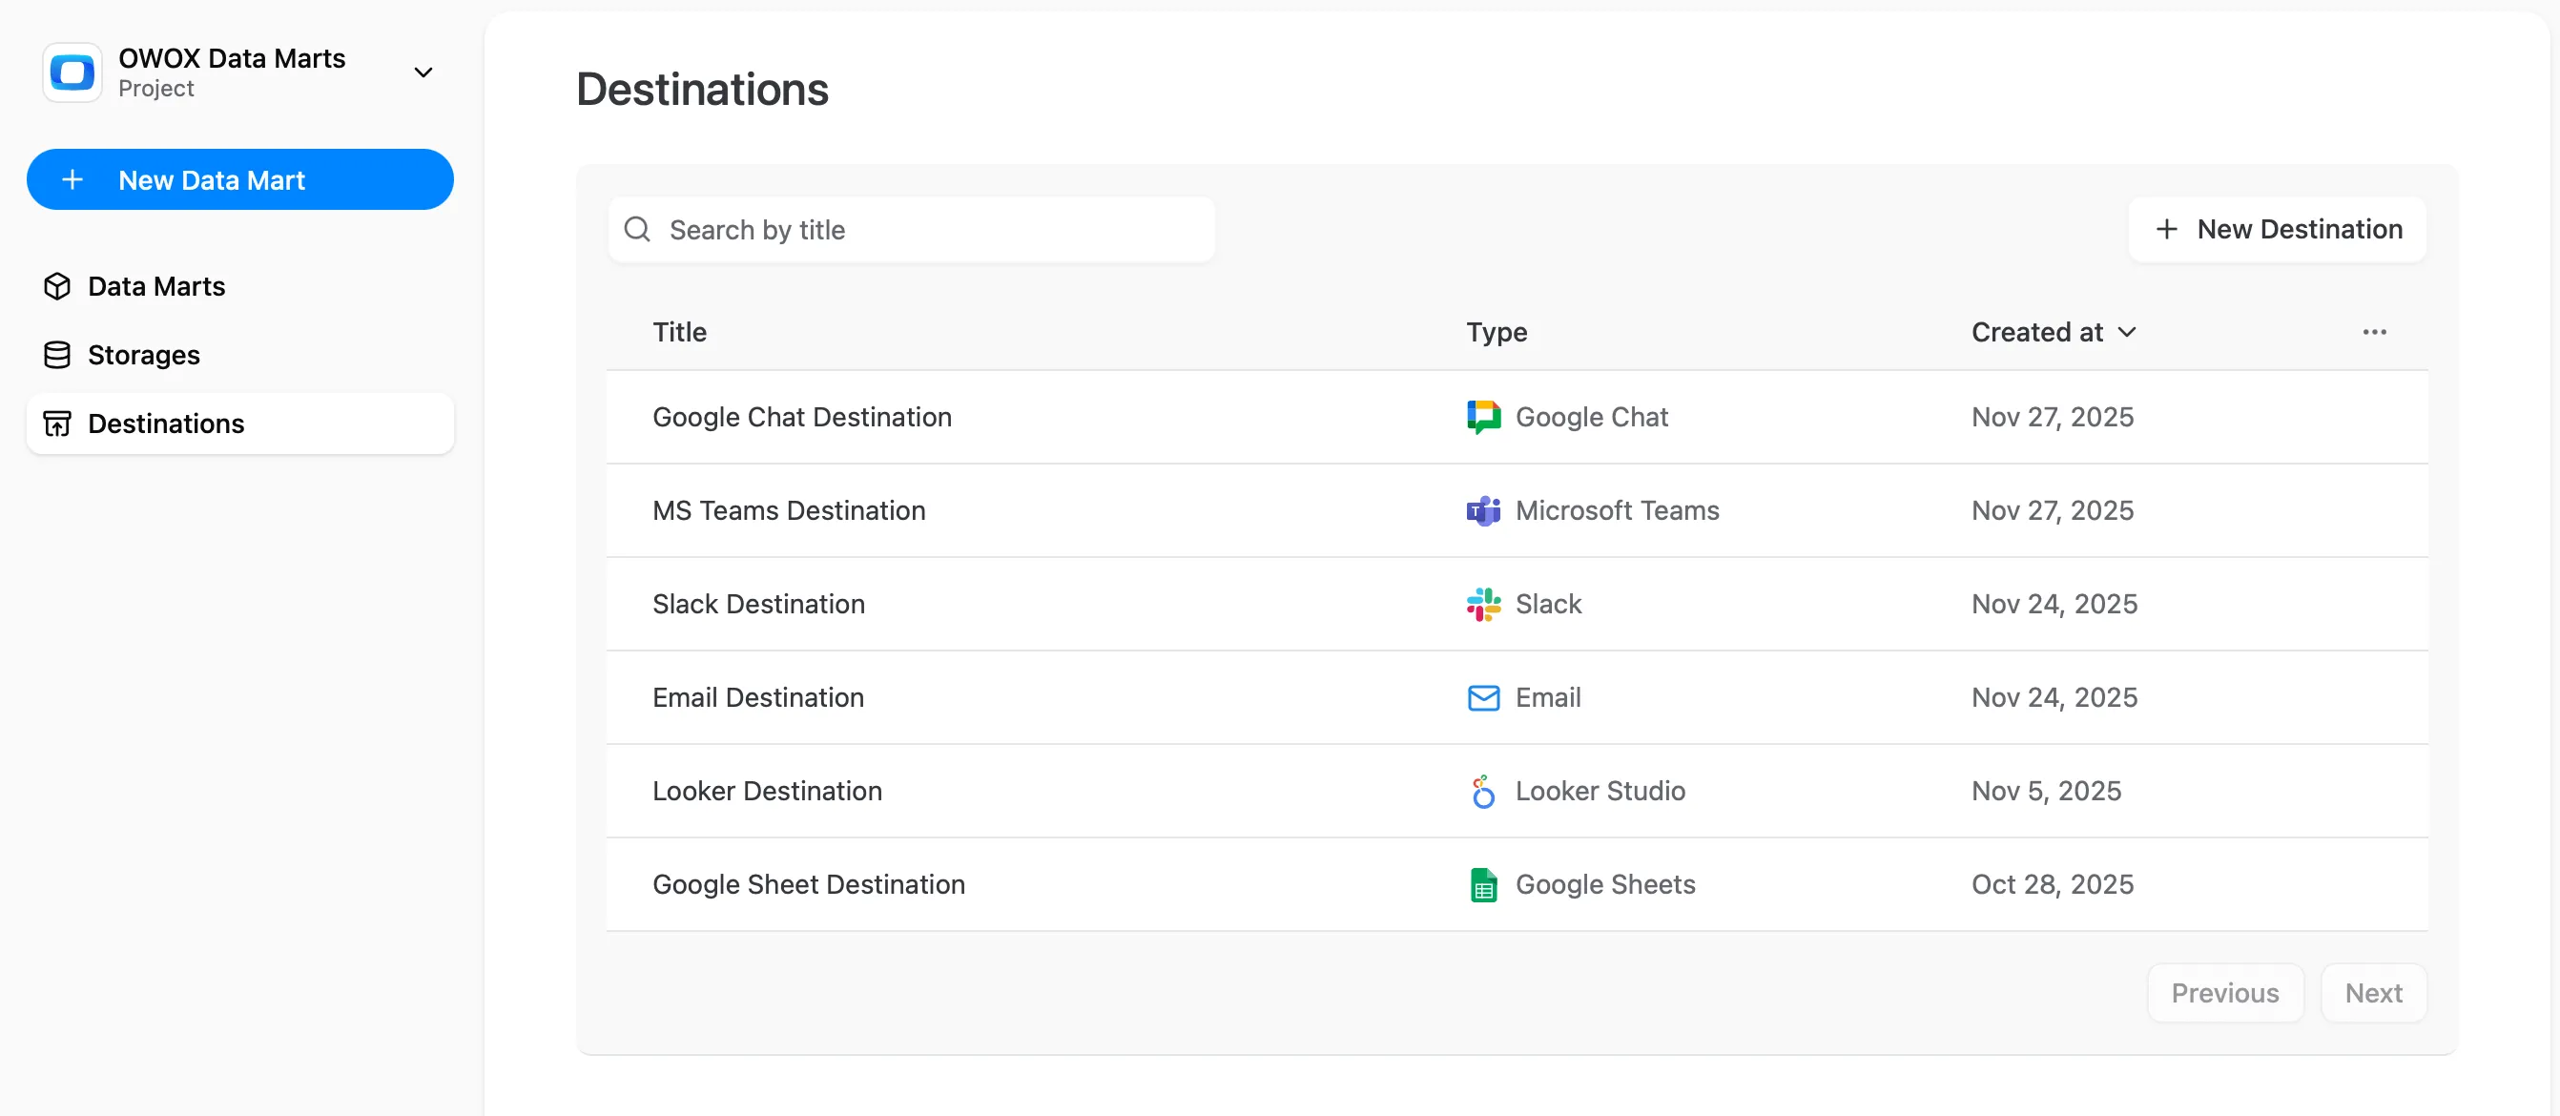Click the Google Sheets icon
This screenshot has height=1116, width=2560.
tap(1483, 884)
